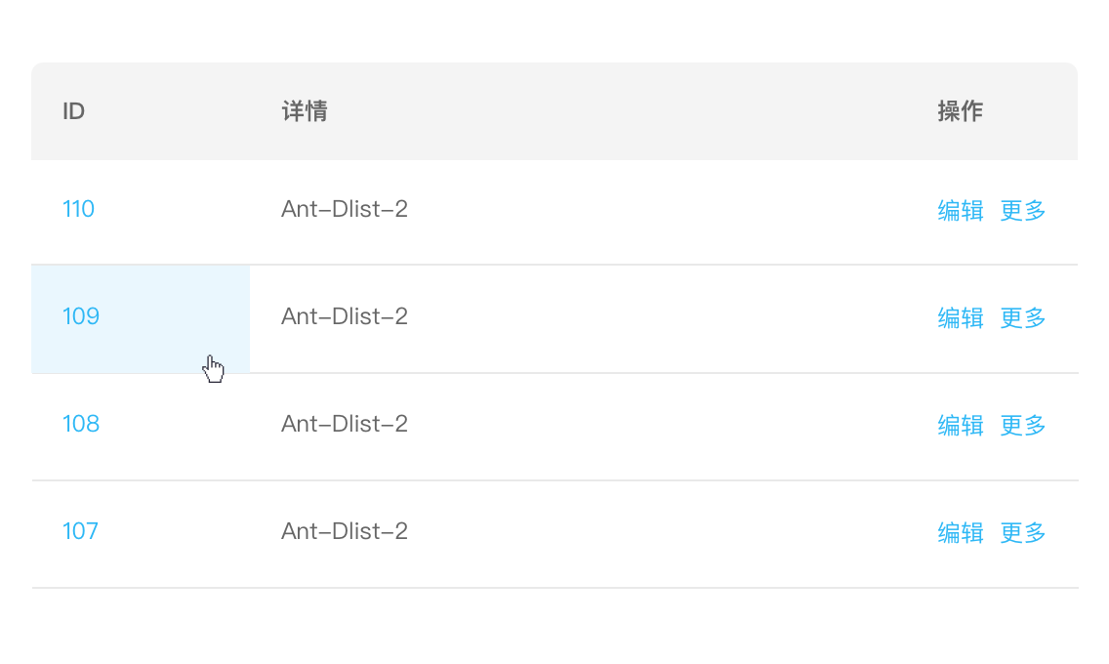1109x664 pixels.
Task: Click 编辑 in the 108 row
Action: click(x=961, y=425)
